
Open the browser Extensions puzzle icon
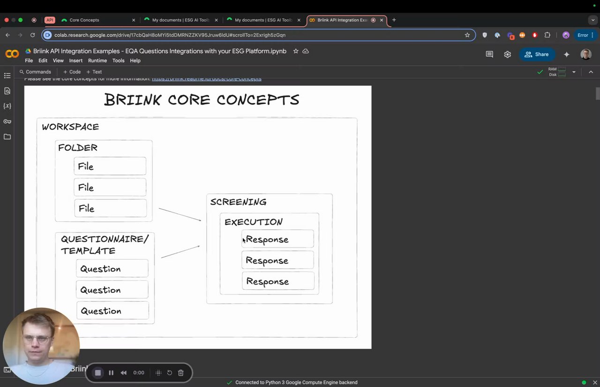pyautogui.click(x=547, y=35)
